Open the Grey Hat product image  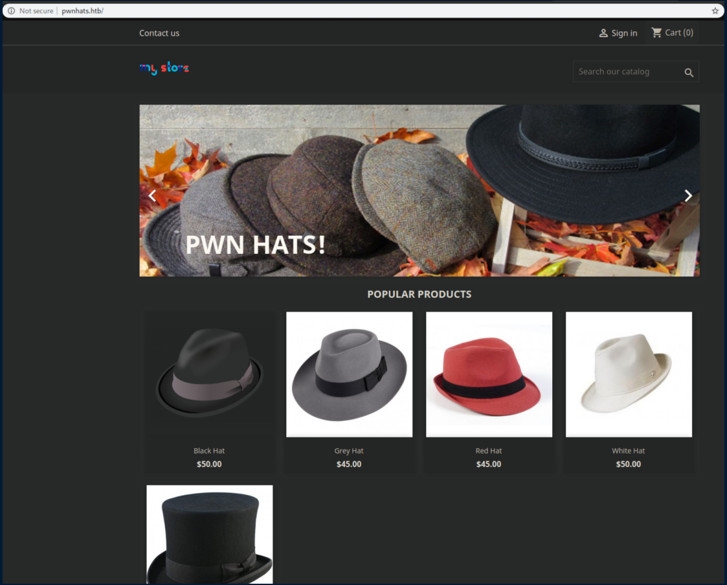tap(350, 374)
